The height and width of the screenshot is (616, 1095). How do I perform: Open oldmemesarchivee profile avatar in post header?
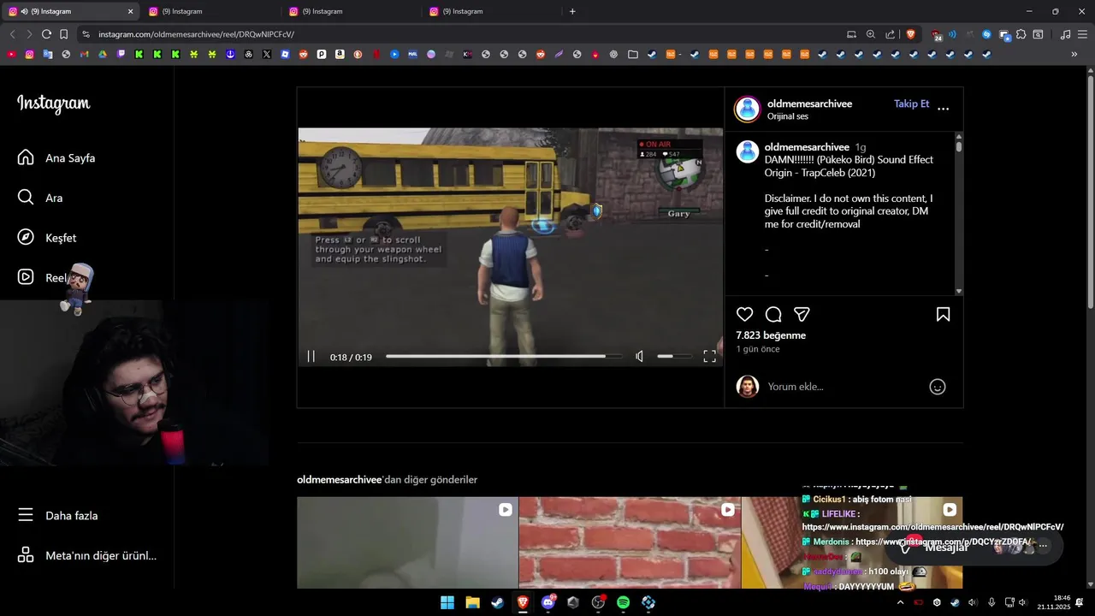(x=747, y=109)
